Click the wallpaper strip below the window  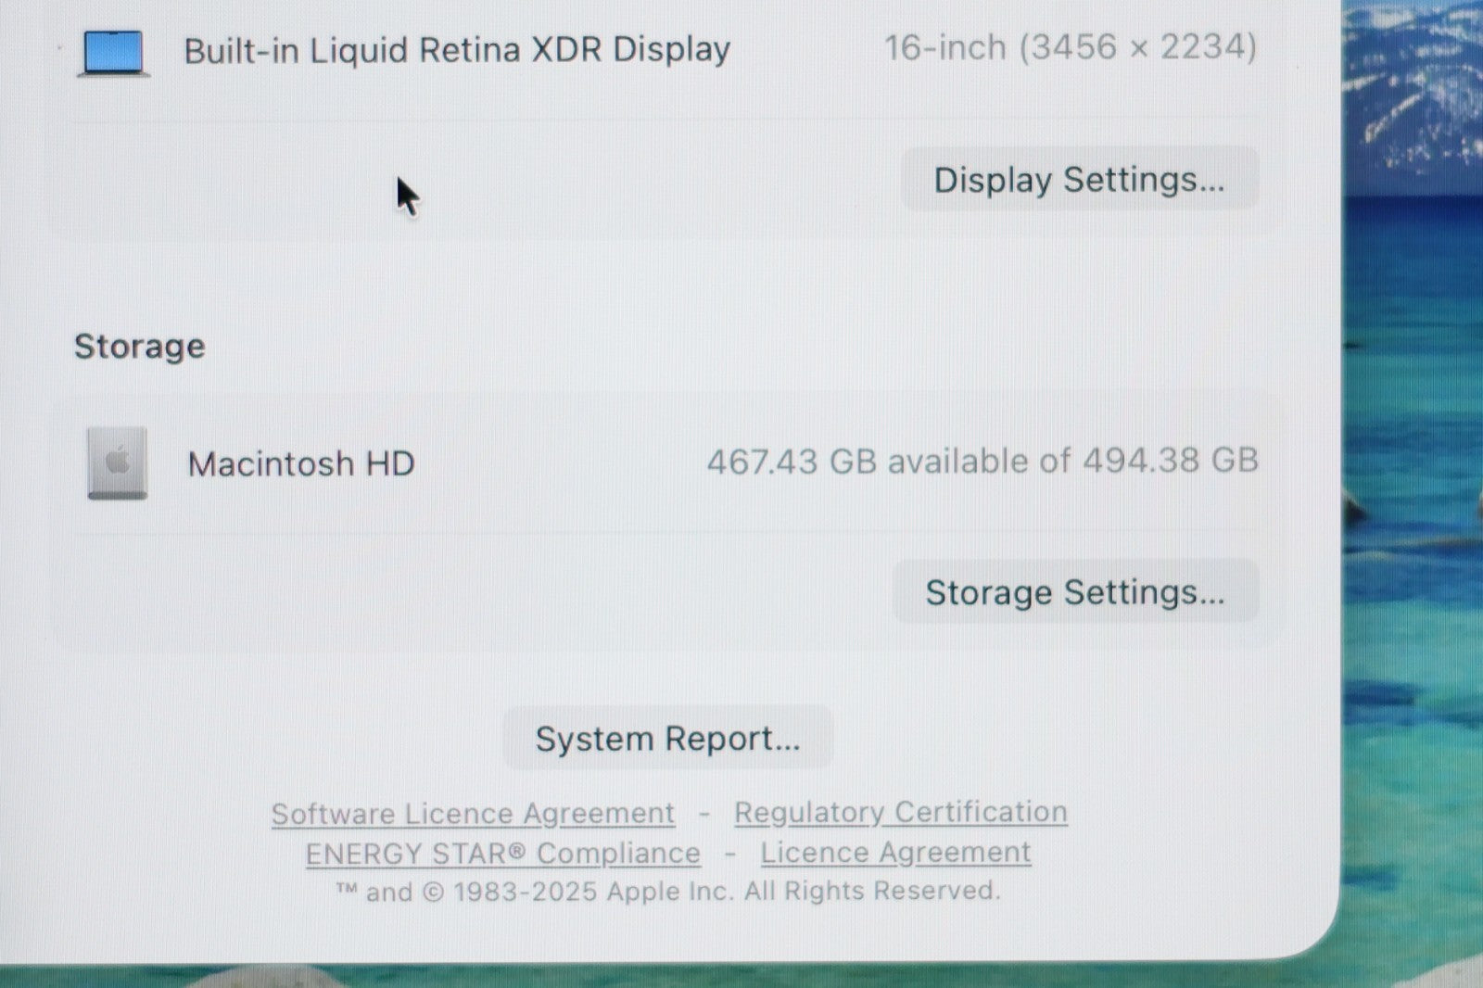(x=649, y=976)
